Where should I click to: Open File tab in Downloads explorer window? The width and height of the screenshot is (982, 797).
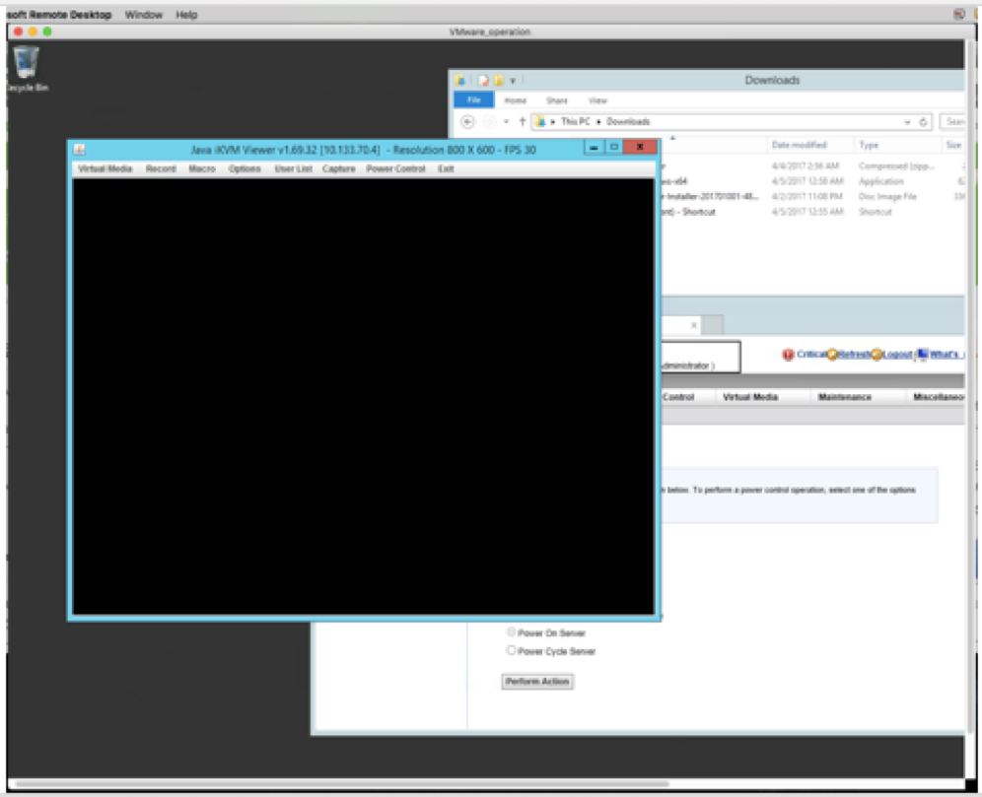click(x=473, y=100)
